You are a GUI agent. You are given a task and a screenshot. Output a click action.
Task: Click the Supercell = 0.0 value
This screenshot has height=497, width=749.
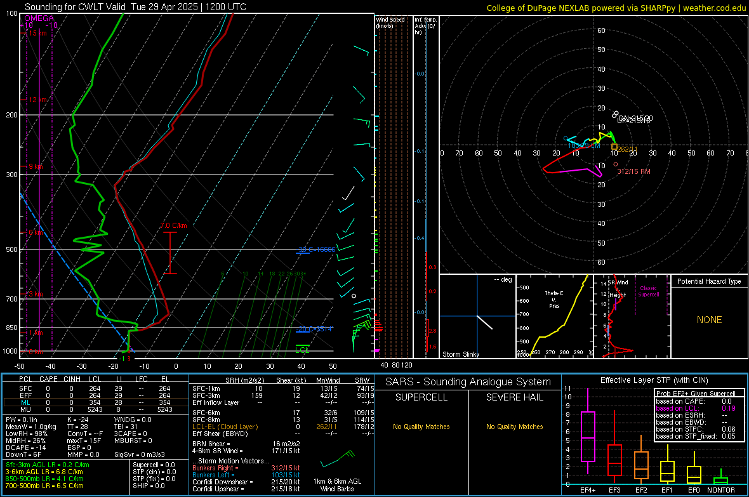pos(154,465)
